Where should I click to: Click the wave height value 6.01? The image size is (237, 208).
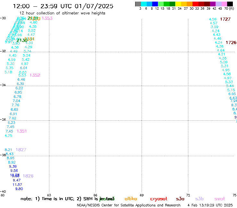(24, 68)
